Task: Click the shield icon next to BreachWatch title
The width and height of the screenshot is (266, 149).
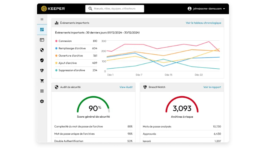Action: [145, 87]
